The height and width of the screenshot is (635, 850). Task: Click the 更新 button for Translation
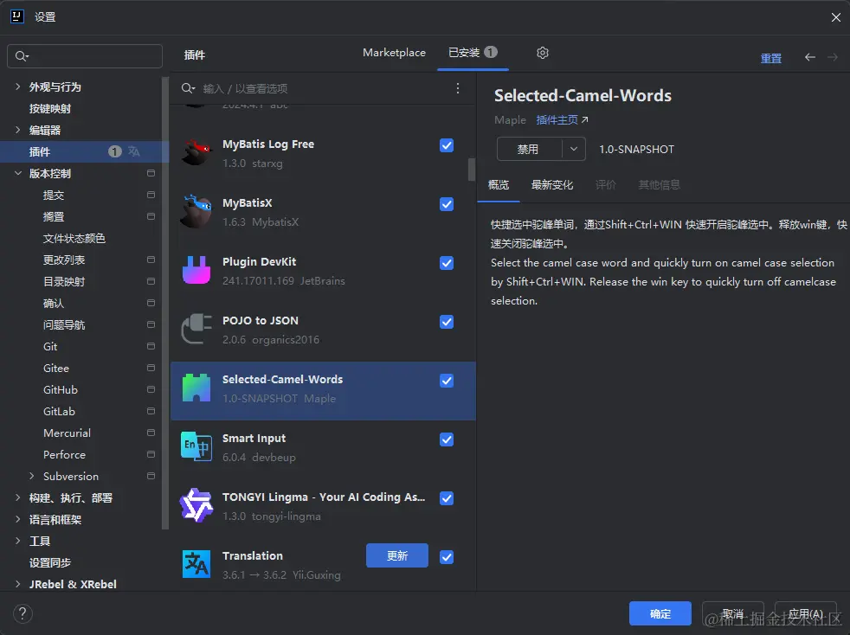(x=397, y=556)
